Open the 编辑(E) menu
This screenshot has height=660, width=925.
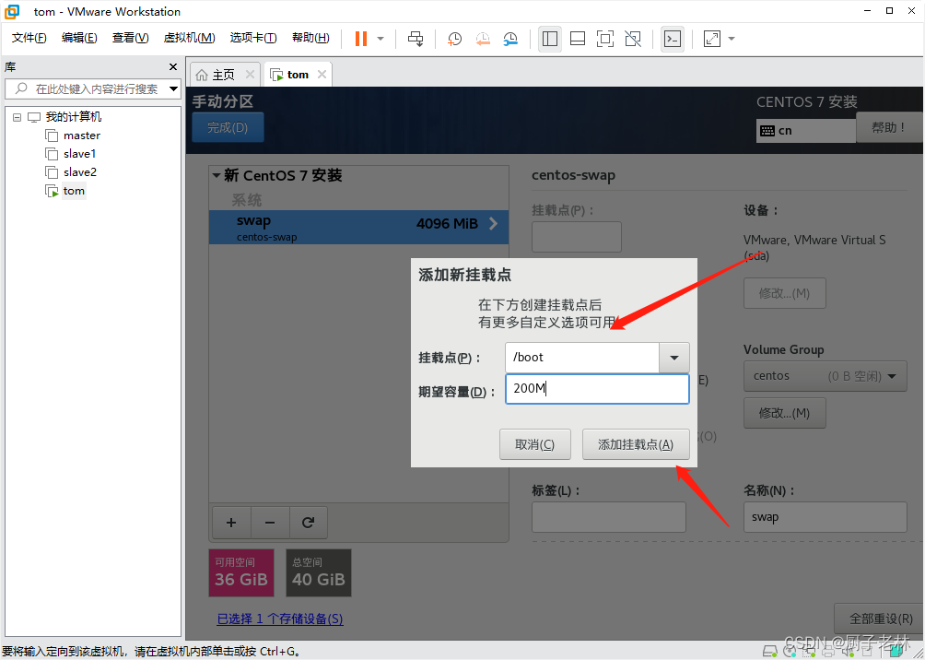[x=79, y=38]
